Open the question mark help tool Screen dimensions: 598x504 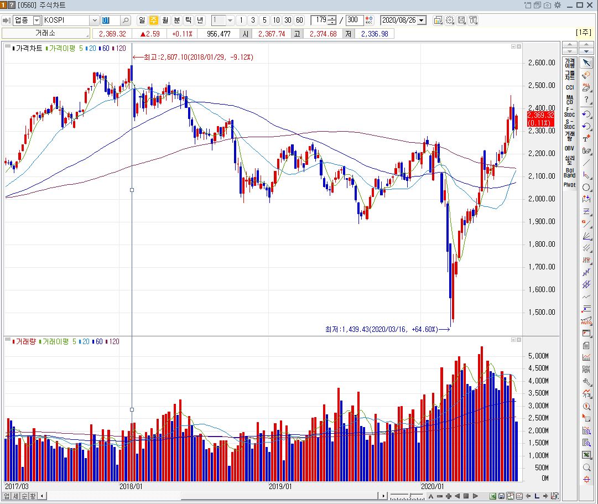[x=586, y=100]
